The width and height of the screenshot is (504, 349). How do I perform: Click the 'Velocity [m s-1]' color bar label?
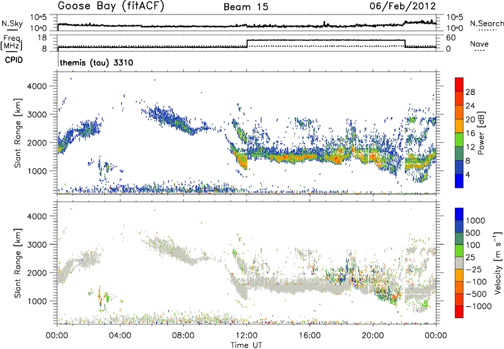497,263
